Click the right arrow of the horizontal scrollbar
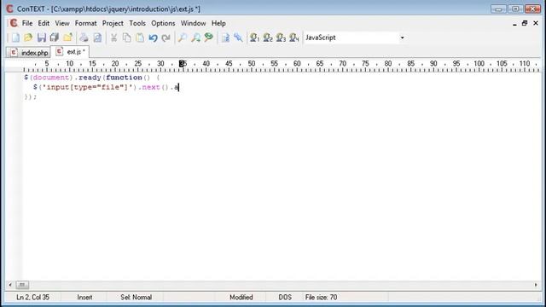546x307 pixels. (536, 285)
